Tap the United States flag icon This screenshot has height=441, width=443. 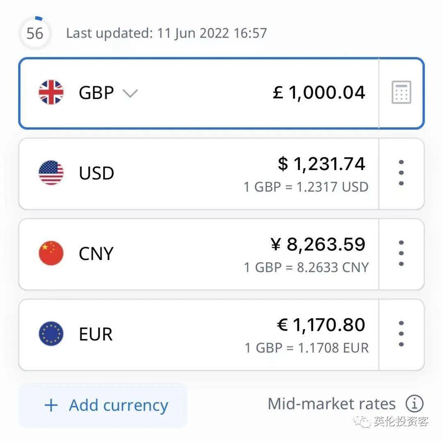coord(51,173)
